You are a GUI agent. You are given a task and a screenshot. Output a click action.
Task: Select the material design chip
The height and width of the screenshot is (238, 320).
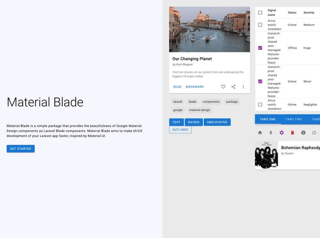click(200, 110)
